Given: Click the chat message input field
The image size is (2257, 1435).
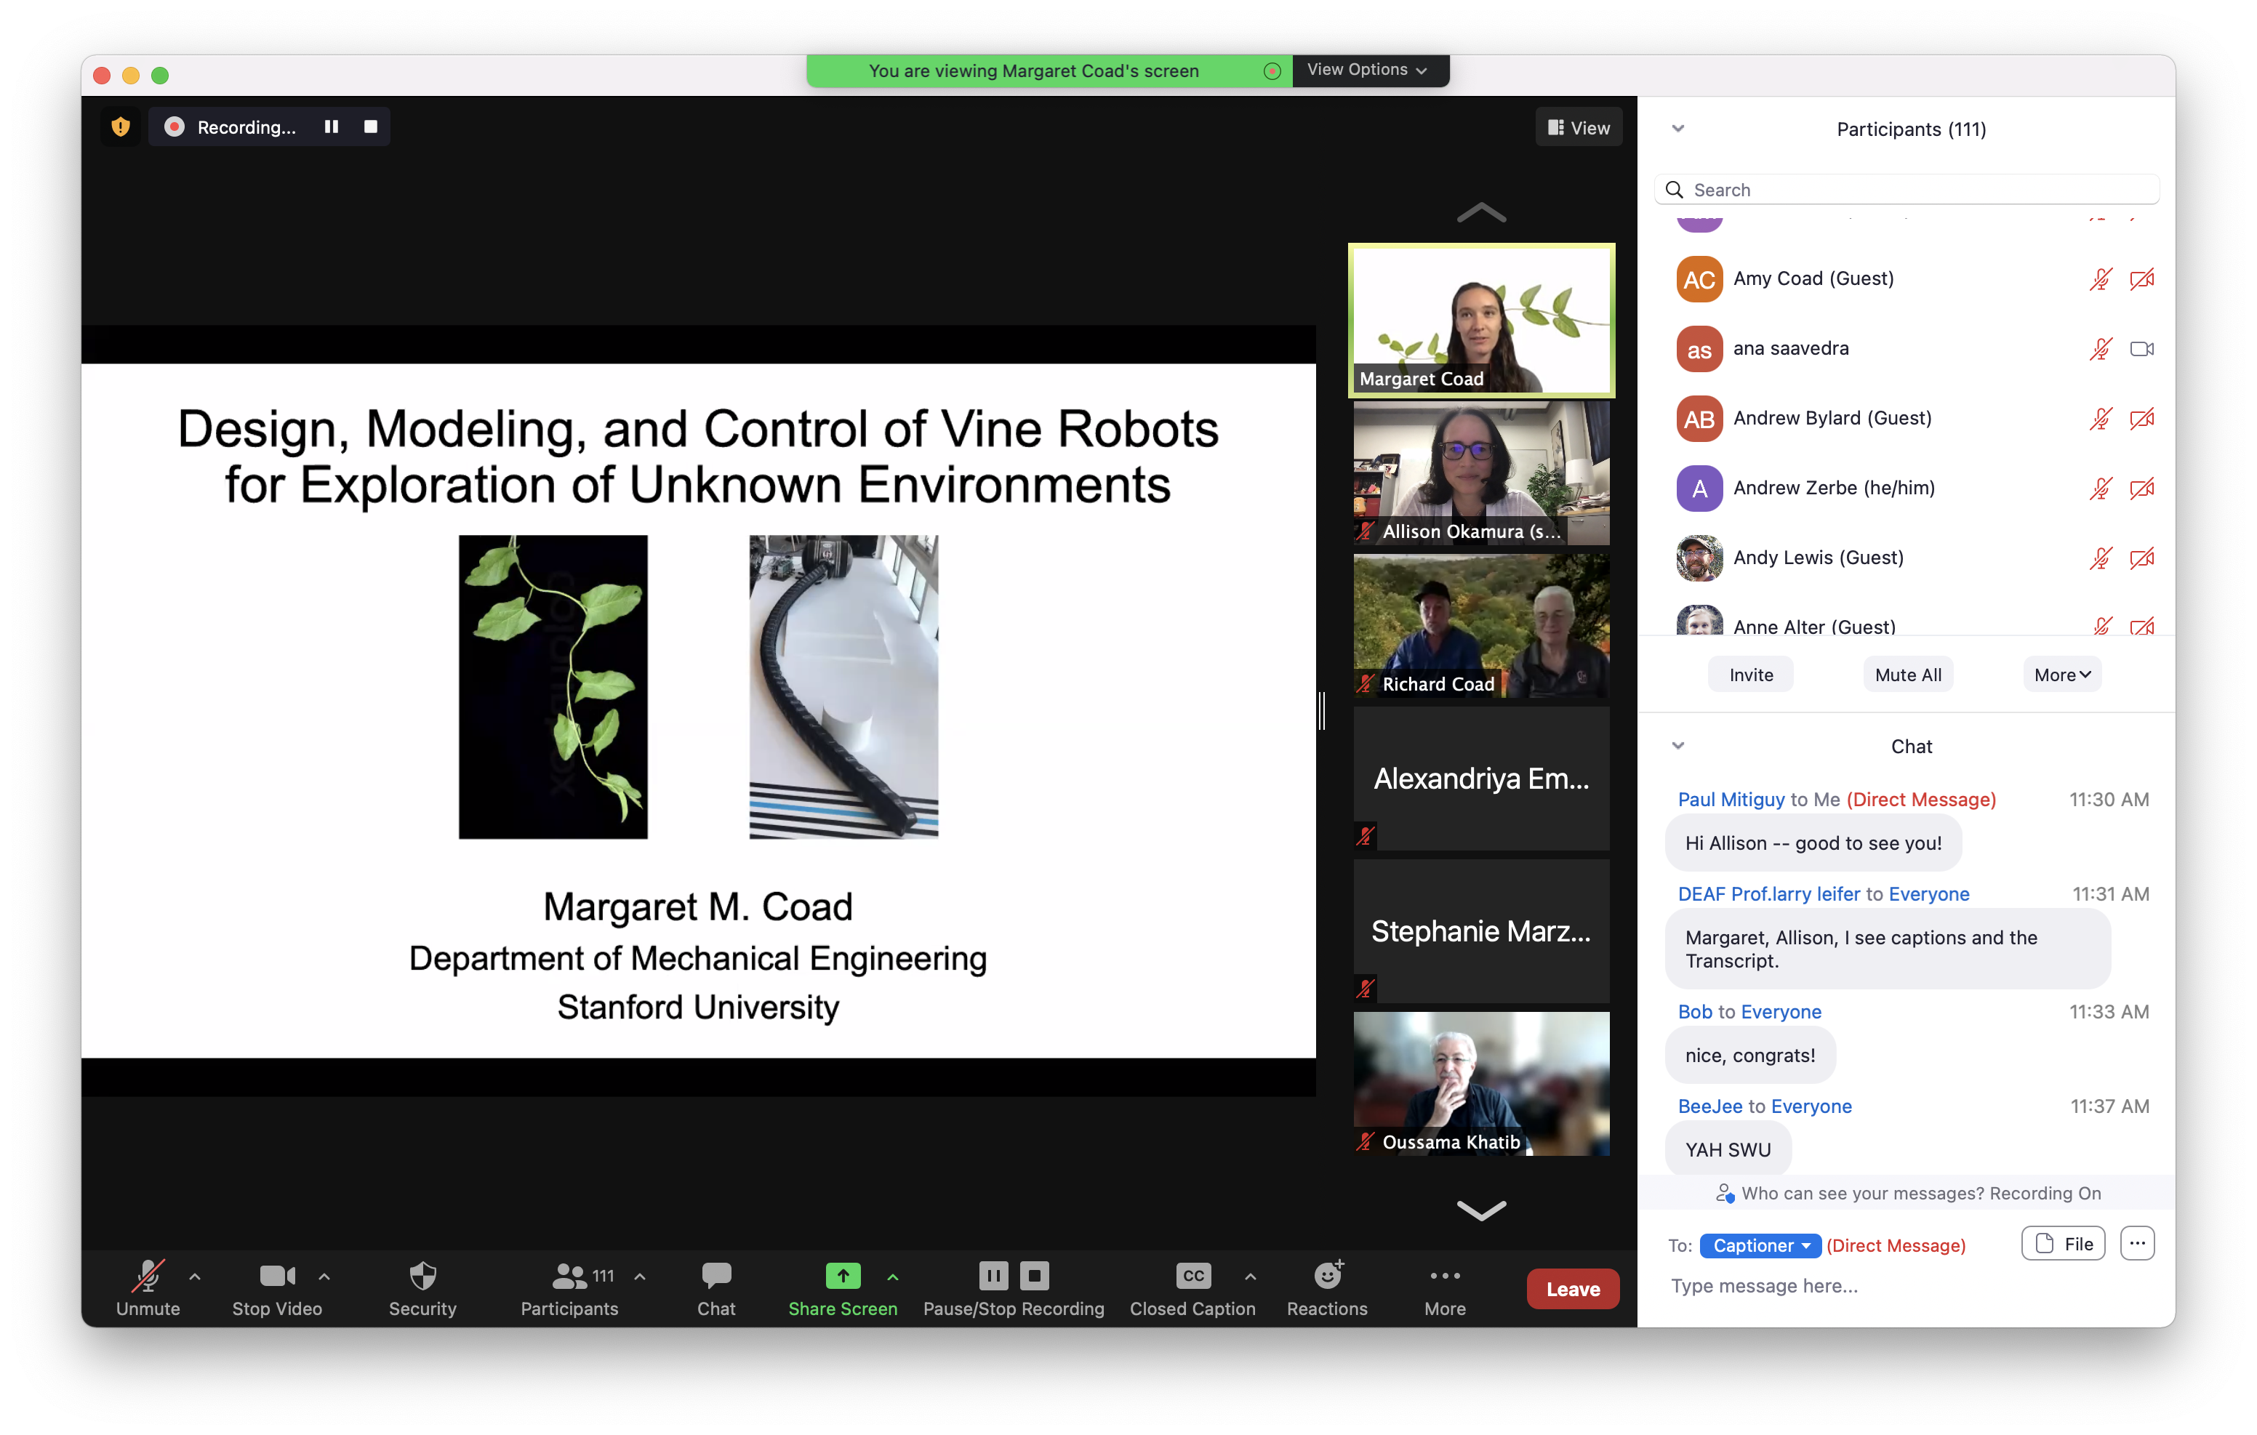Looking at the screenshot, I should pyautogui.click(x=1907, y=1286).
